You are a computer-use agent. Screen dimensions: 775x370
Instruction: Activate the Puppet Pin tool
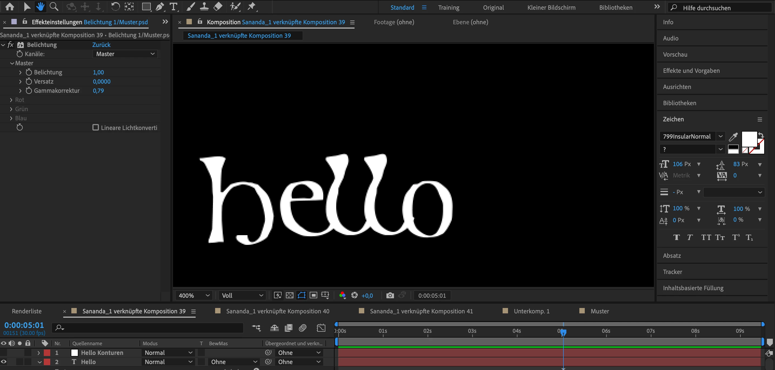[251, 6]
